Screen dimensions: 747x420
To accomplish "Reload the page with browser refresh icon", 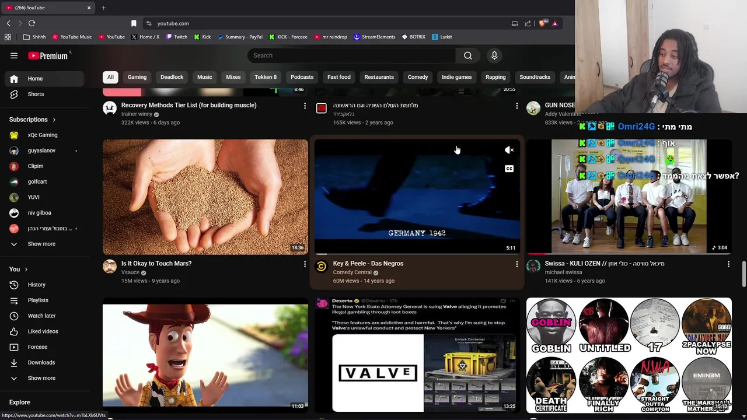I will point(32,23).
